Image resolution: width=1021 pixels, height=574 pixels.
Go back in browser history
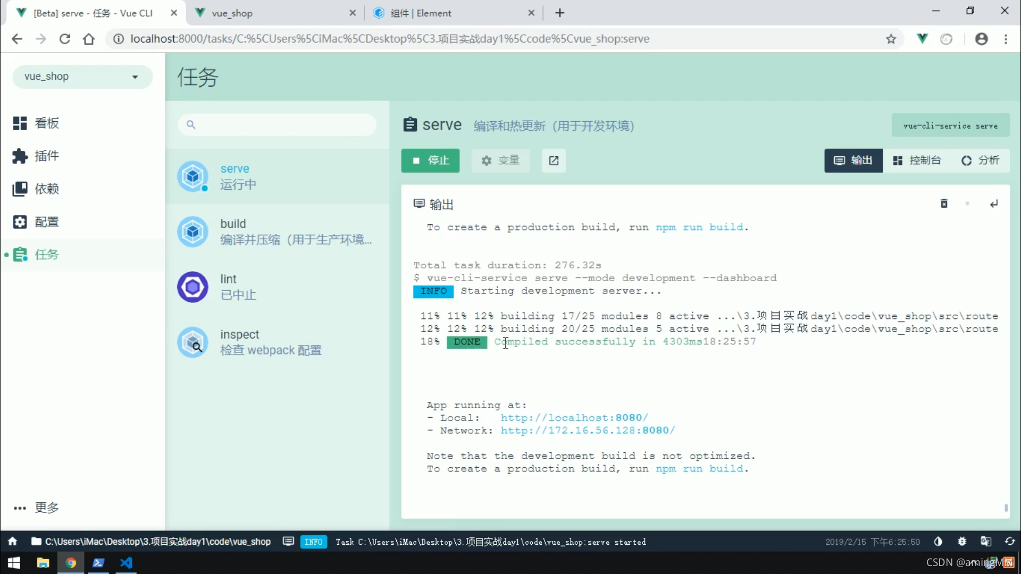tap(17, 39)
